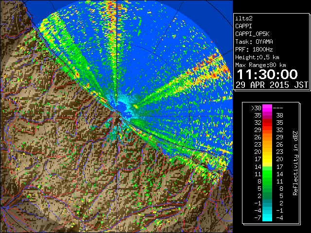Pick the yellow 17–20 dBZ swatch
The width and height of the screenshot is (311, 233).
pyautogui.click(x=267, y=159)
